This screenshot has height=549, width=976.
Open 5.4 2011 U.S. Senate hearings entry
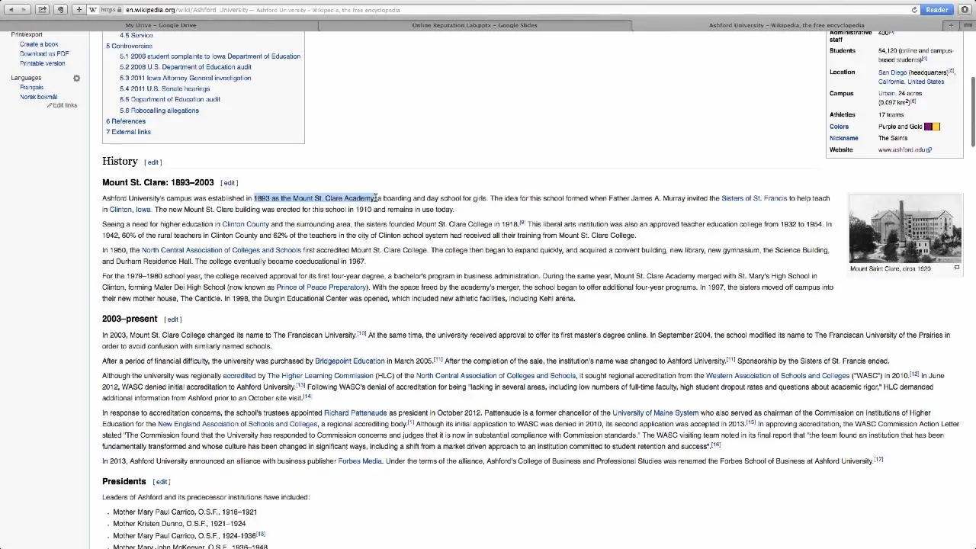[x=165, y=88]
